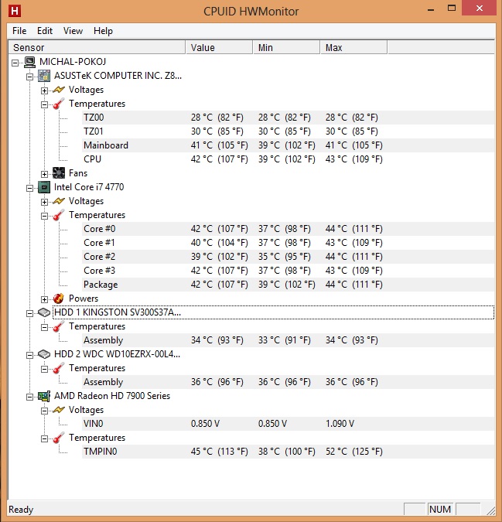Open the View menu
This screenshot has width=502, height=522.
73,31
